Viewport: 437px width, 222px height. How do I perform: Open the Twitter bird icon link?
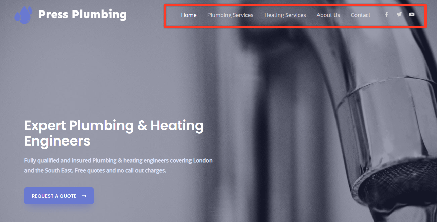tap(399, 14)
